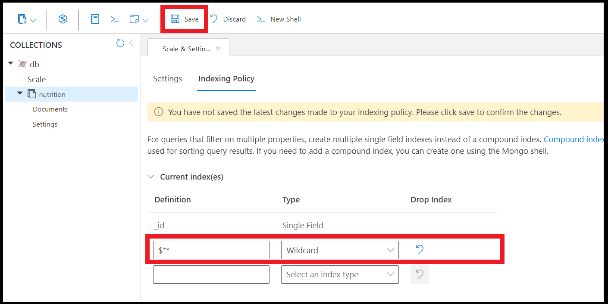608x304 pixels.
Task: Collapse the nutrition collection node
Action: (20, 93)
